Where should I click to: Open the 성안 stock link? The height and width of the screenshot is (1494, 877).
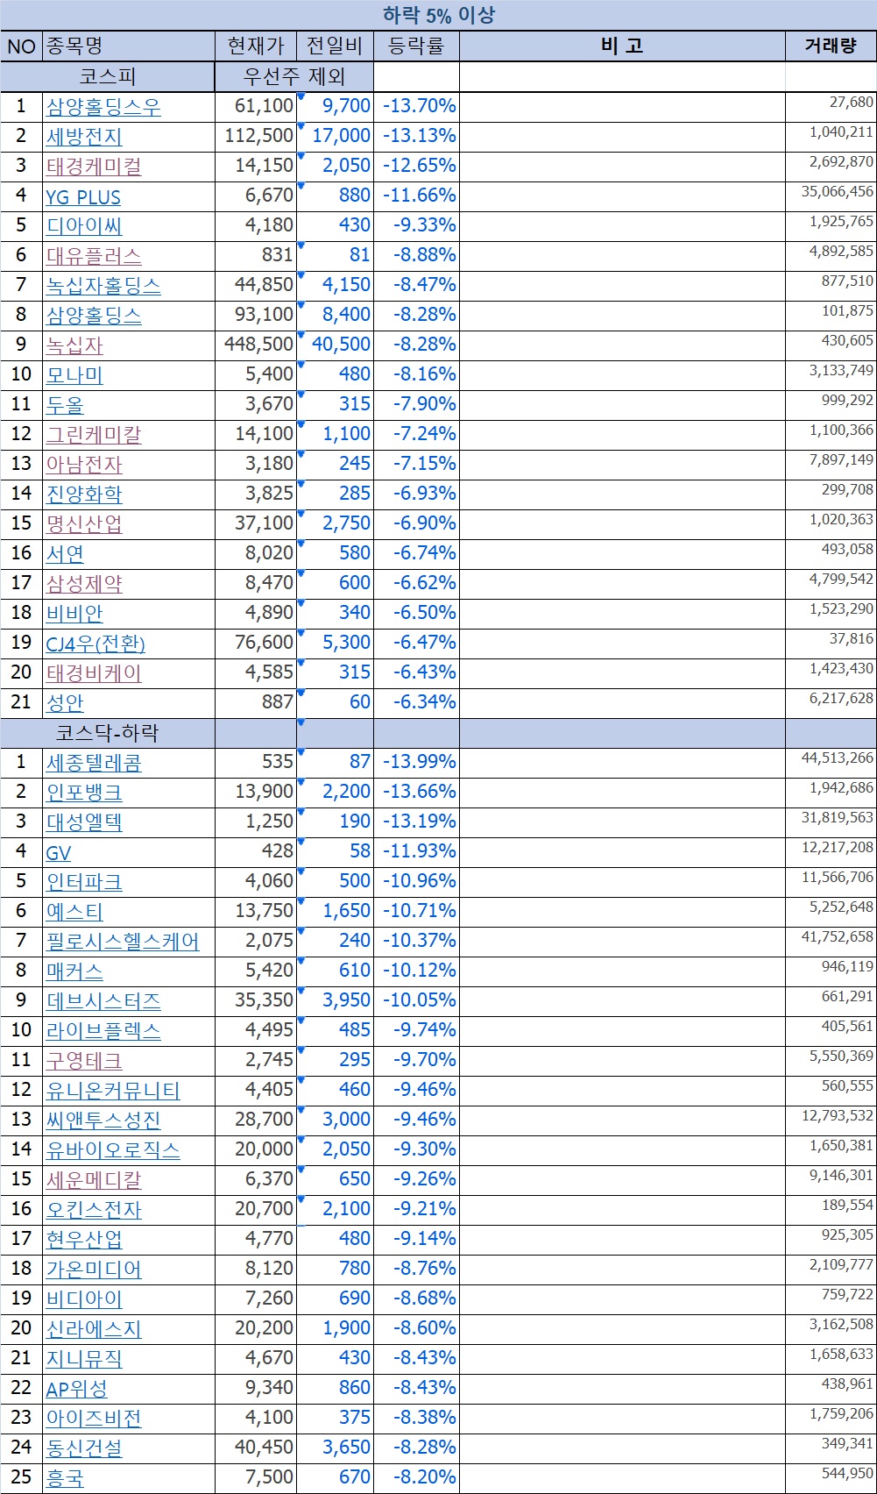tap(65, 703)
